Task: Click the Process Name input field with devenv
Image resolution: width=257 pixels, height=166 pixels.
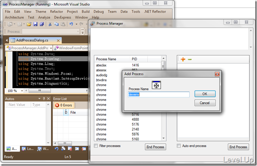Action: [158, 95]
